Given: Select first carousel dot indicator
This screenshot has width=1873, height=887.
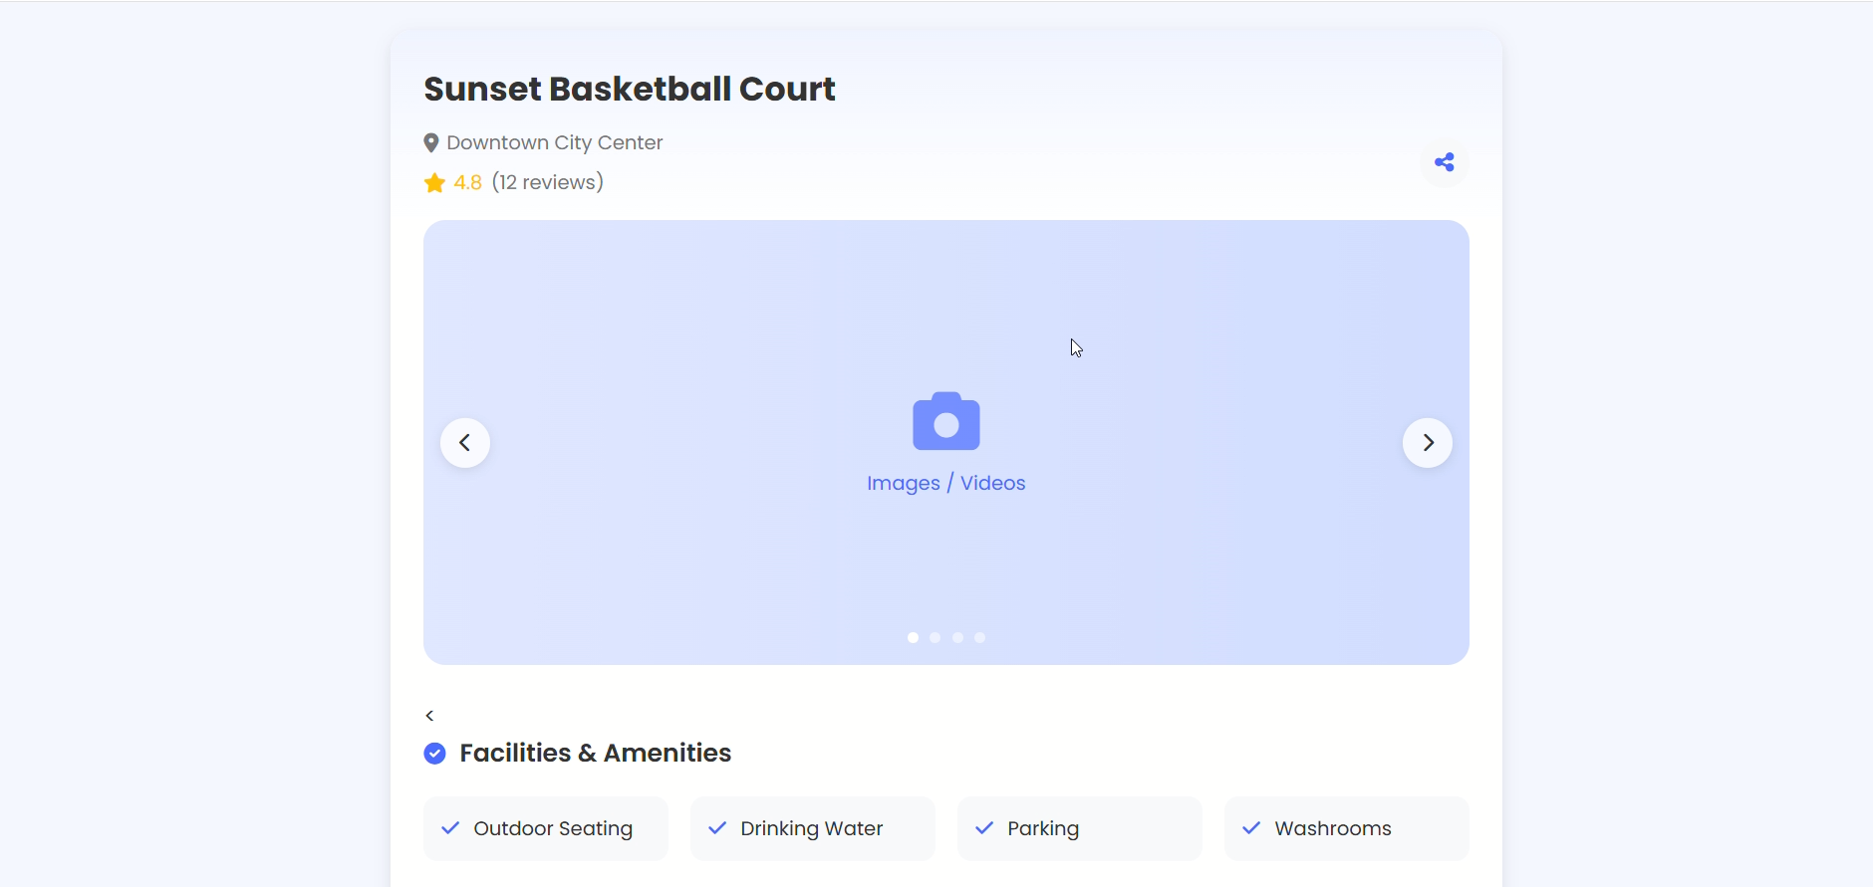Looking at the screenshot, I should tap(913, 638).
